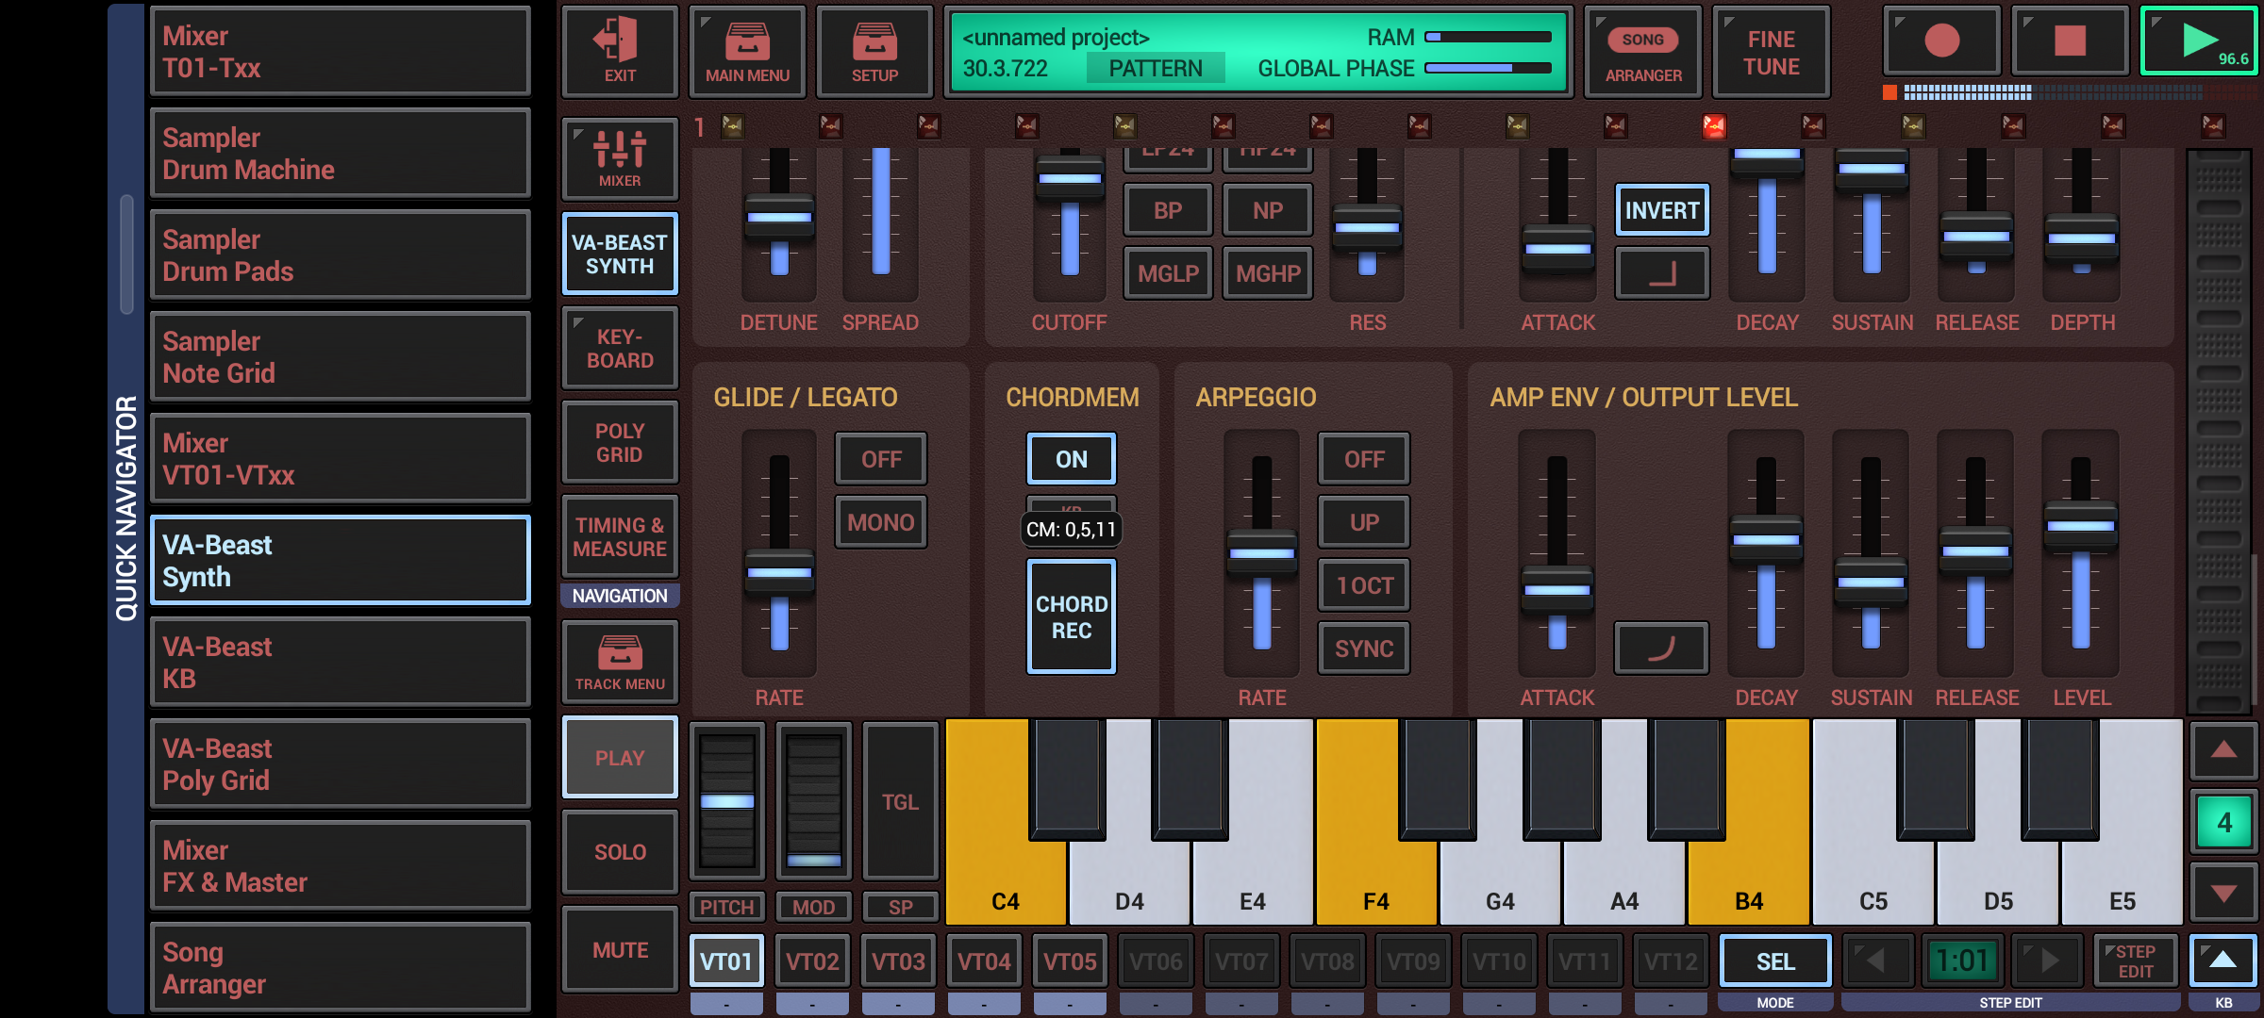Open Song Arranger in navigator

(x=341, y=968)
